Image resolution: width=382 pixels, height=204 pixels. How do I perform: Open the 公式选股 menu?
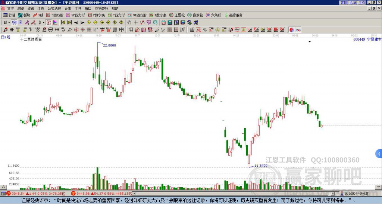pyautogui.click(x=54, y=8)
